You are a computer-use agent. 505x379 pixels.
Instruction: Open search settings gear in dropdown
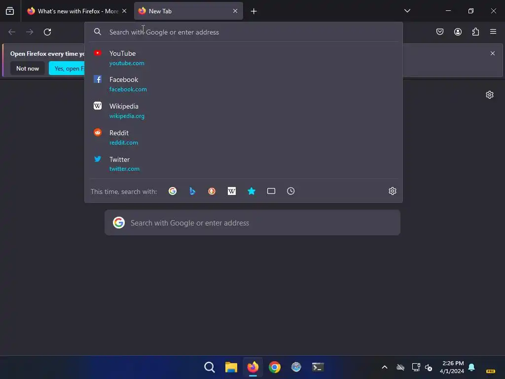pos(392,191)
